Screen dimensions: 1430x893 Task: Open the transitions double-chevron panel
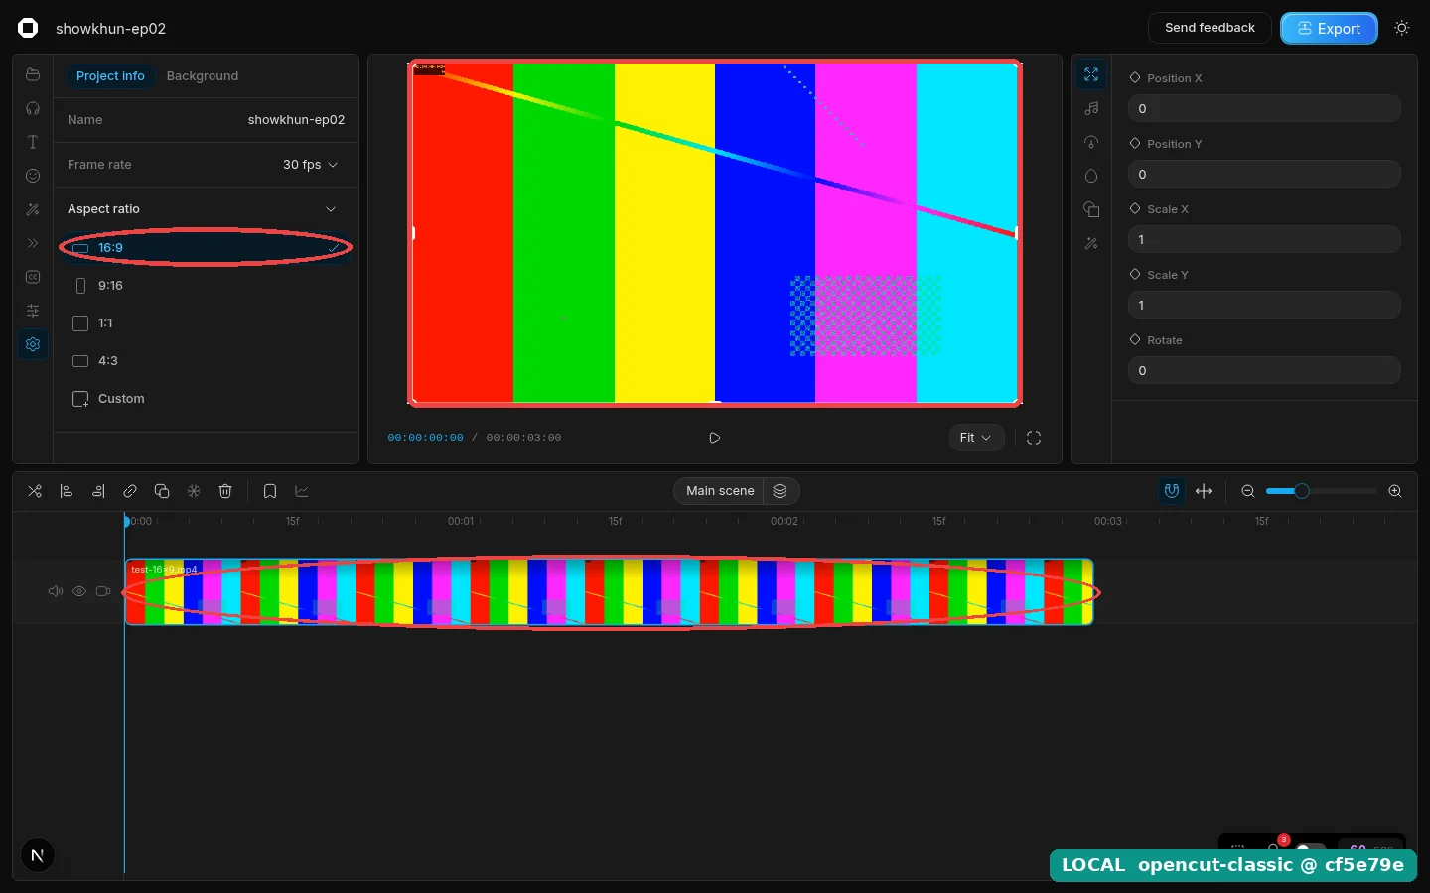point(33,243)
